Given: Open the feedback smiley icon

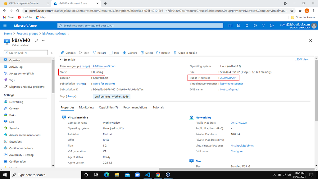Looking at the screenshot, I should point(272,25).
